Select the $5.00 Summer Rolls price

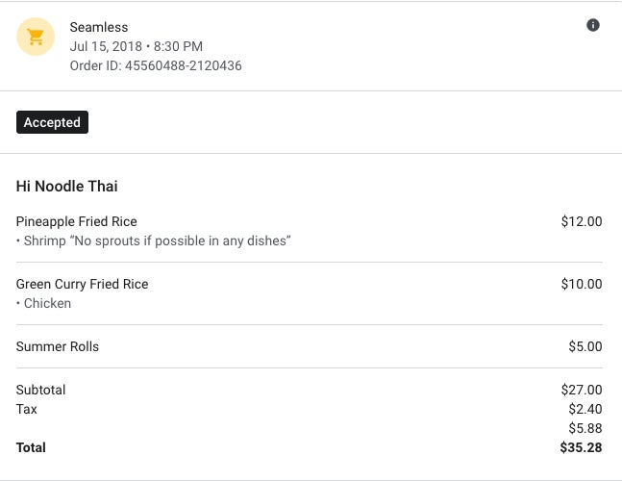pyautogui.click(x=585, y=346)
